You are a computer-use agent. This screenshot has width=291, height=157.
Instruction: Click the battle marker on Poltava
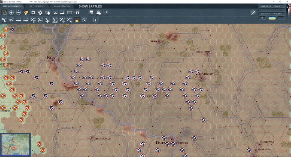pos(155,96)
